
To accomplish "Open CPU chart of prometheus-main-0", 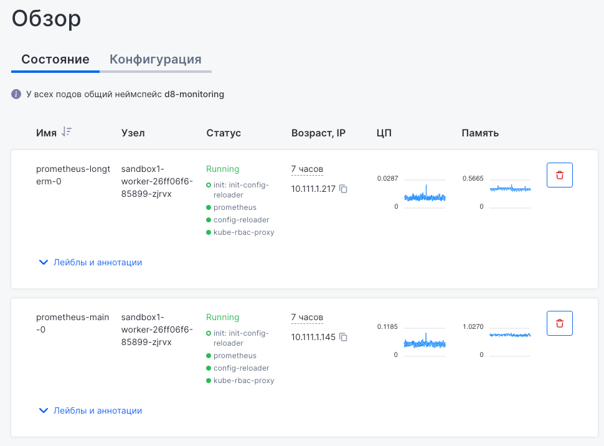I will click(x=425, y=341).
